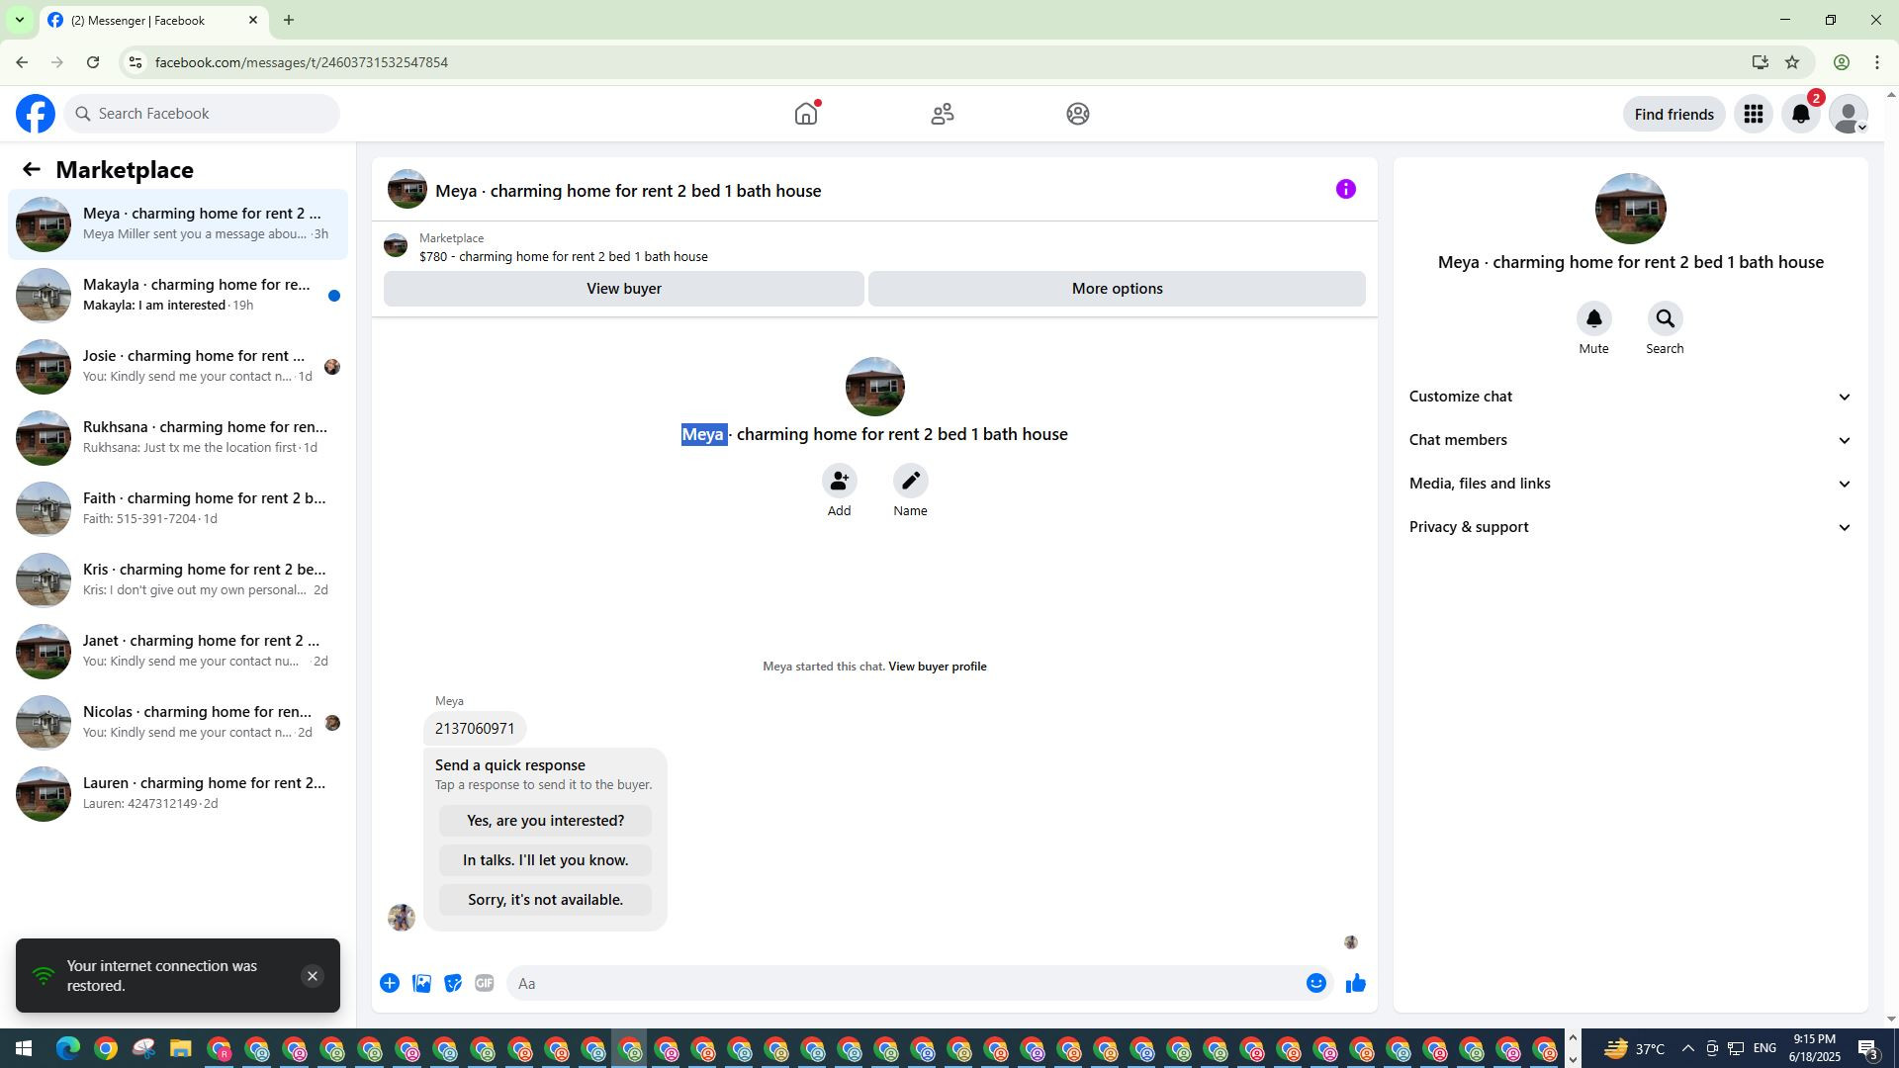Open Nicolas's chat in Marketplace list
This screenshot has height=1068, width=1899.
tap(178, 722)
